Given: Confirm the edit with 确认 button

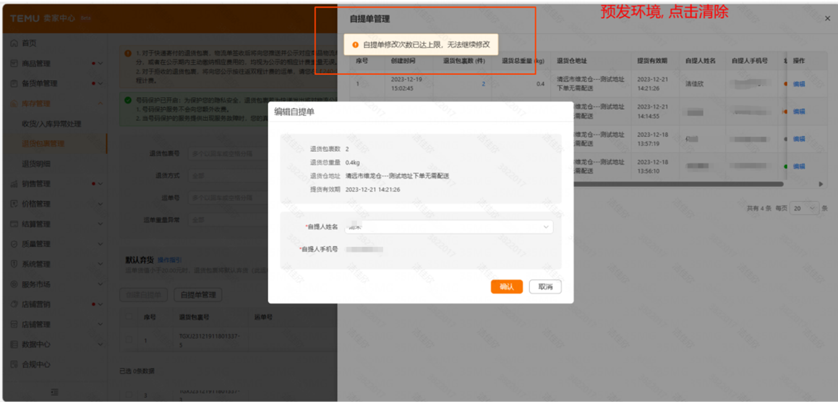Looking at the screenshot, I should click(507, 287).
